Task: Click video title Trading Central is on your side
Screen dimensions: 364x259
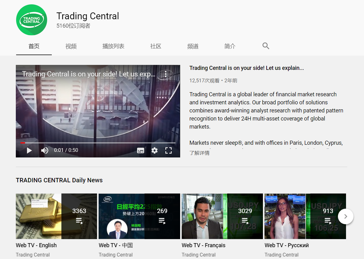Action: pos(246,68)
